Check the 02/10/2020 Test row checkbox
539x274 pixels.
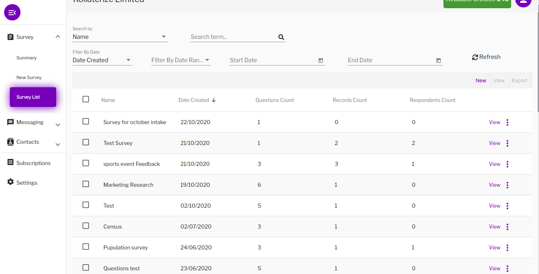pos(86,205)
